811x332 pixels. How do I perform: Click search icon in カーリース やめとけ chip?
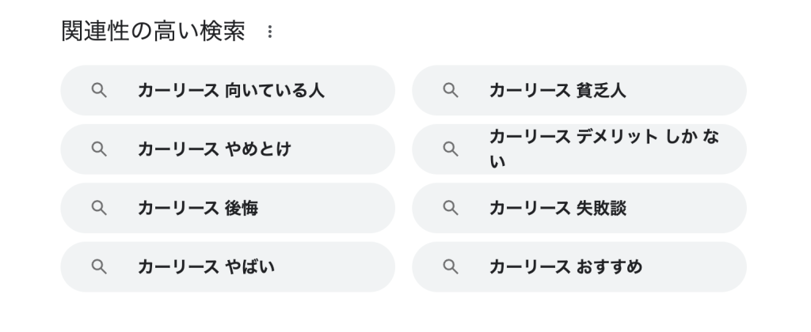(99, 149)
